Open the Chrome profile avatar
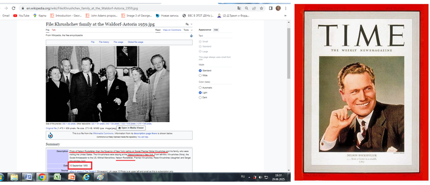Screen dimensions: 430x185 (278, 8)
